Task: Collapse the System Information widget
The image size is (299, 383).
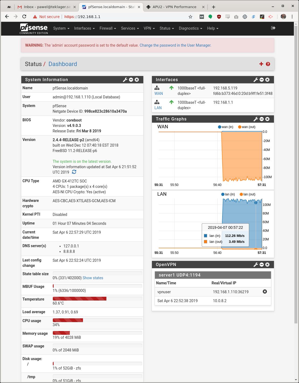Action: click(x=131, y=80)
